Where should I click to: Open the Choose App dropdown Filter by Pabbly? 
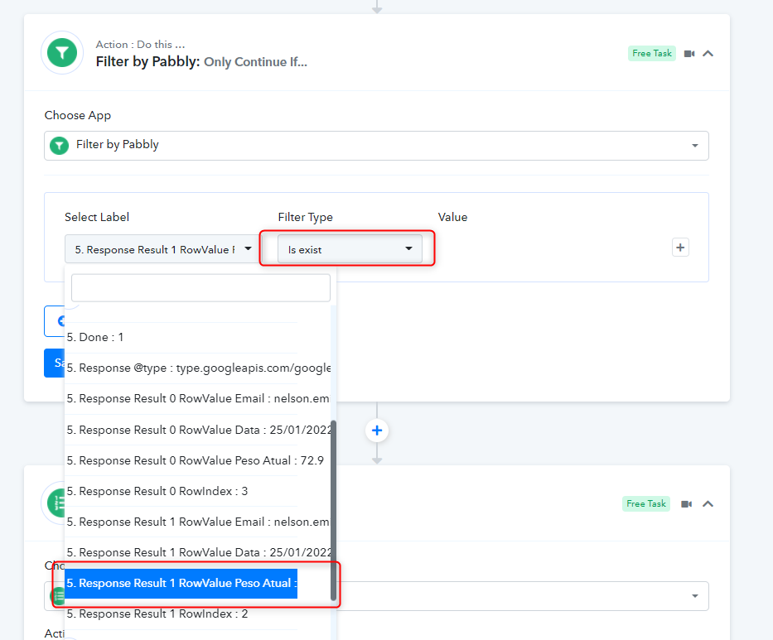[x=377, y=146]
